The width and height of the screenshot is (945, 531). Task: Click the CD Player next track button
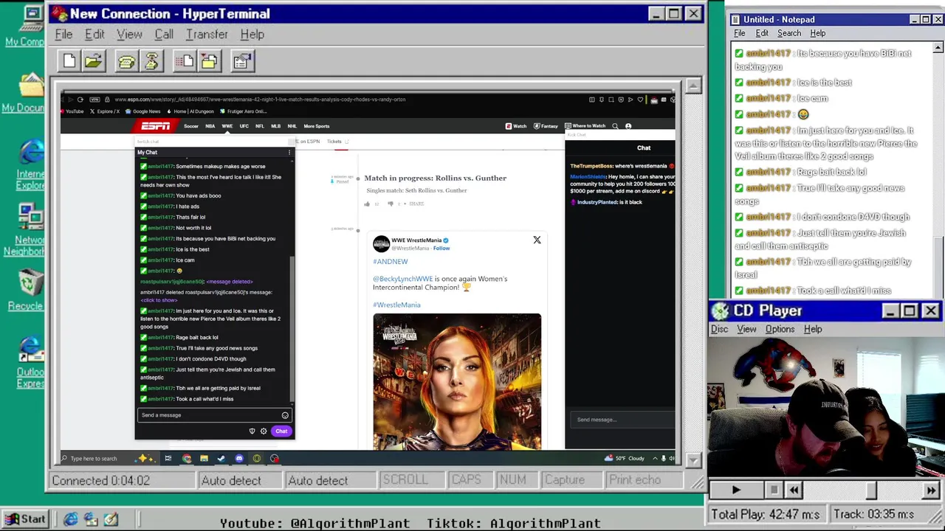click(x=931, y=490)
